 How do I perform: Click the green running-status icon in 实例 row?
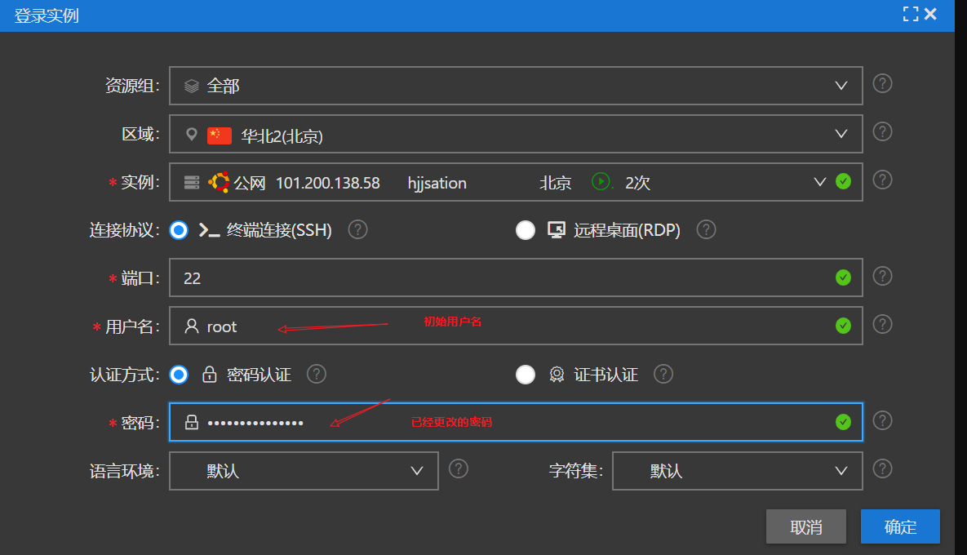(x=601, y=181)
